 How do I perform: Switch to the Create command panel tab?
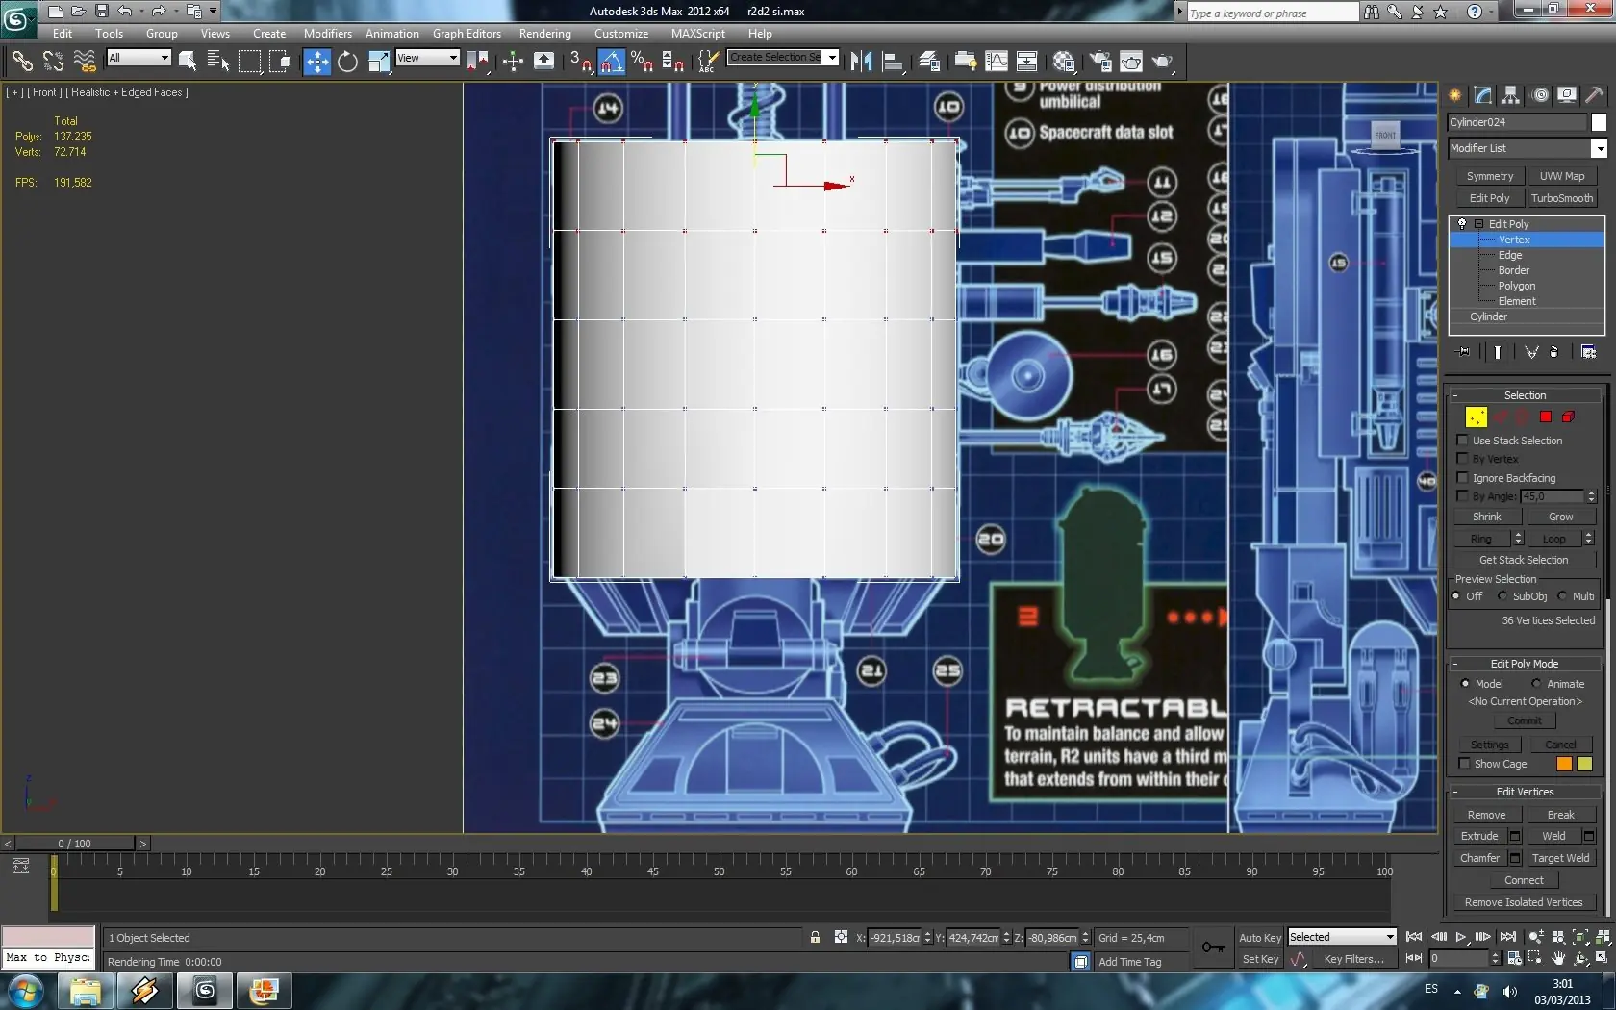pyautogui.click(x=1455, y=94)
